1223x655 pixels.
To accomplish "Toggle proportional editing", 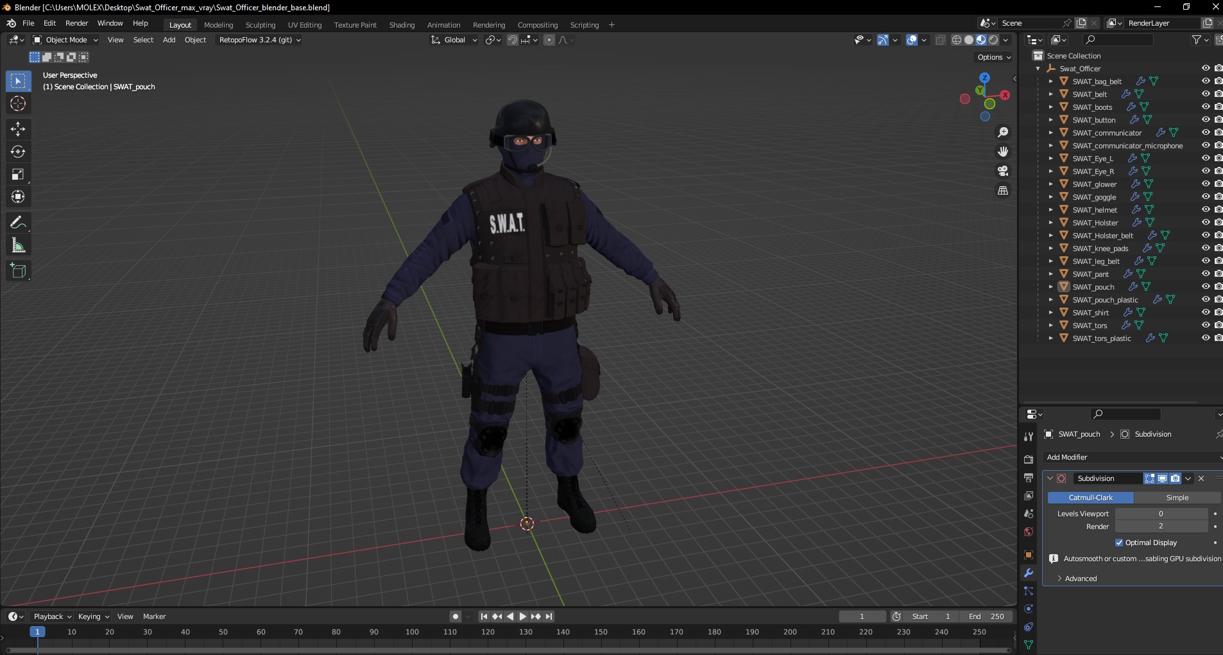I will 549,40.
